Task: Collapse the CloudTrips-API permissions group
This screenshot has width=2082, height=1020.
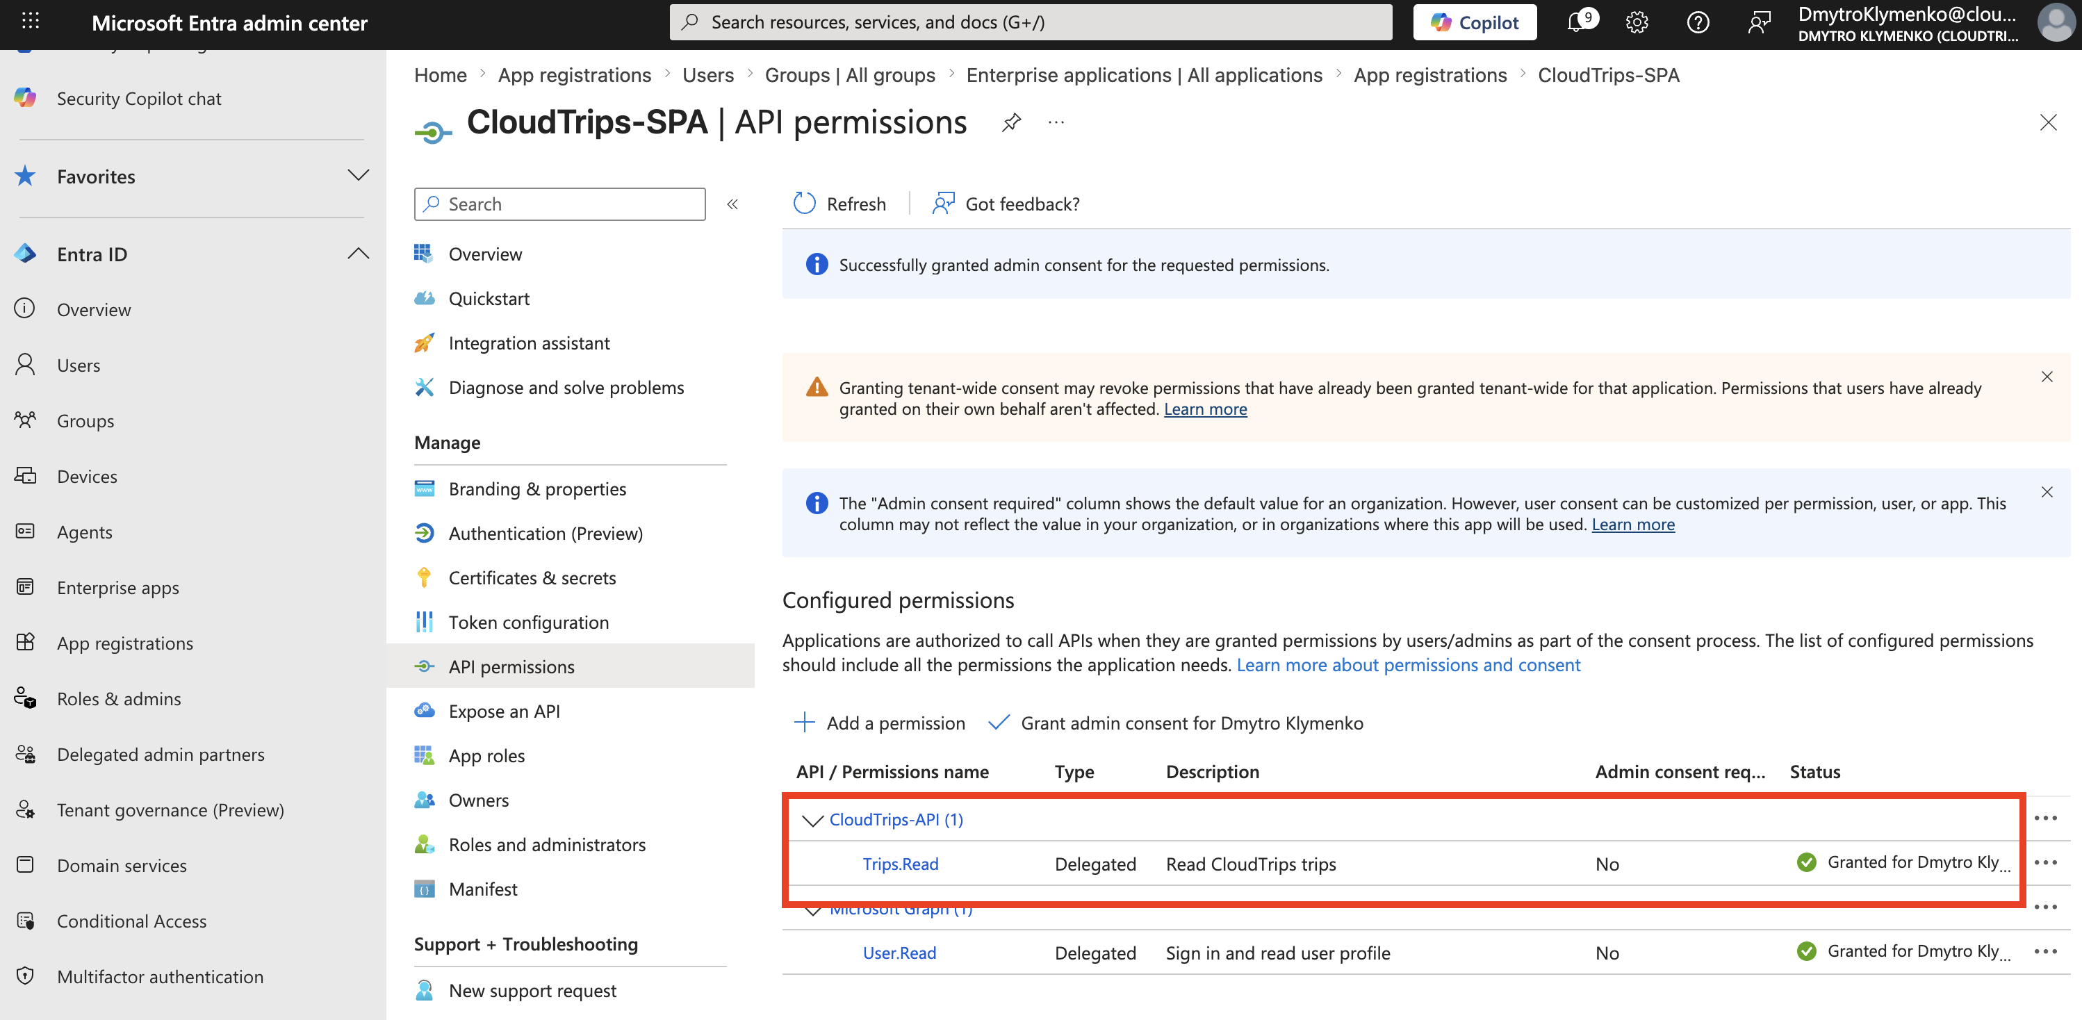Action: tap(812, 821)
